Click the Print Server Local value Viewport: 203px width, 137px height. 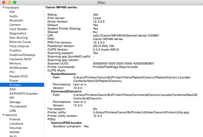pos(97,18)
